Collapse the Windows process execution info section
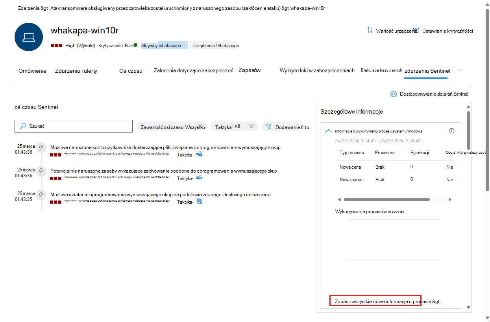The image size is (490, 322). pyautogui.click(x=329, y=131)
